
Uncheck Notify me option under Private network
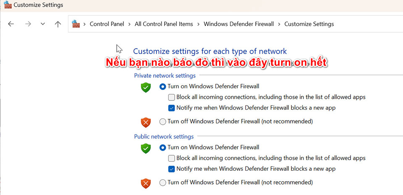[171, 108]
